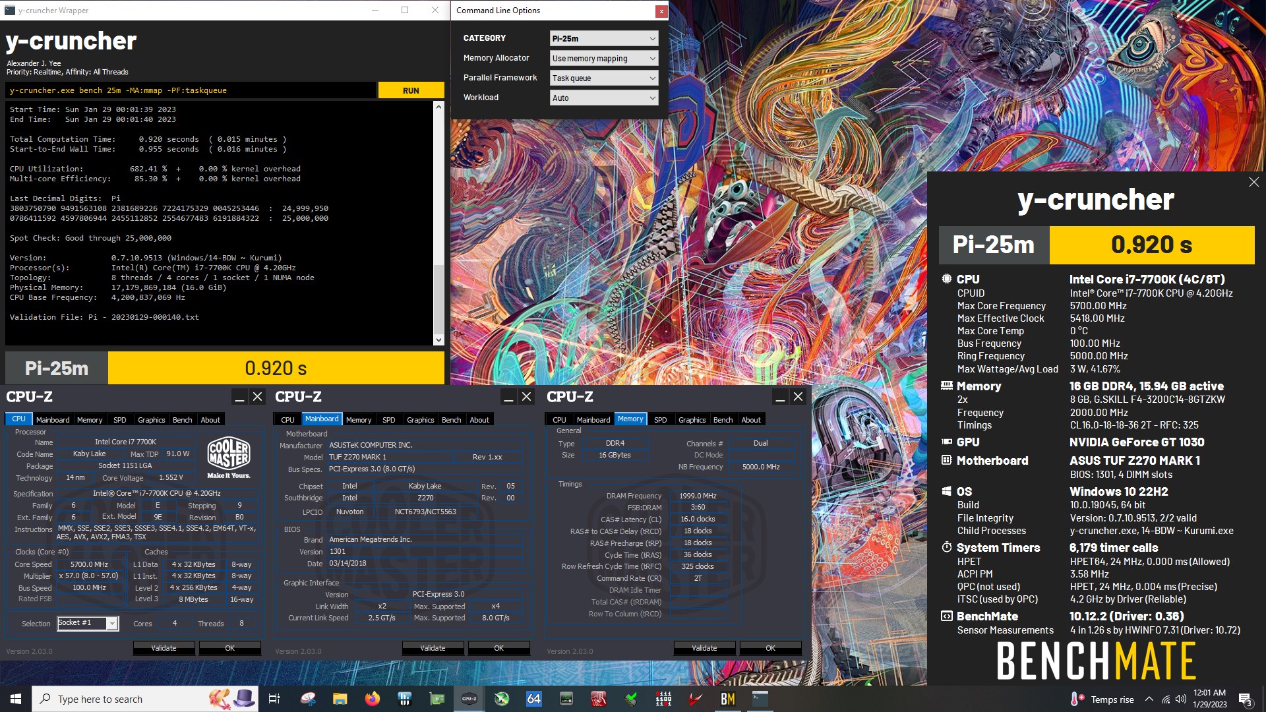The image size is (1266, 712).
Task: Open the Memory Allocator dropdown
Action: [x=604, y=59]
